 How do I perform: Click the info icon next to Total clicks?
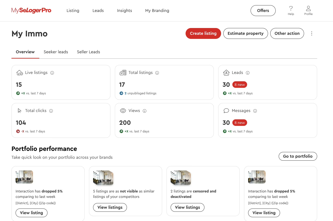click(x=51, y=111)
